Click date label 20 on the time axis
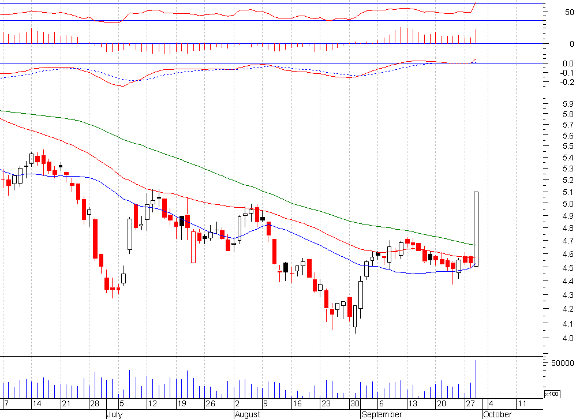Screen dimensions: 576x419 [441, 403]
